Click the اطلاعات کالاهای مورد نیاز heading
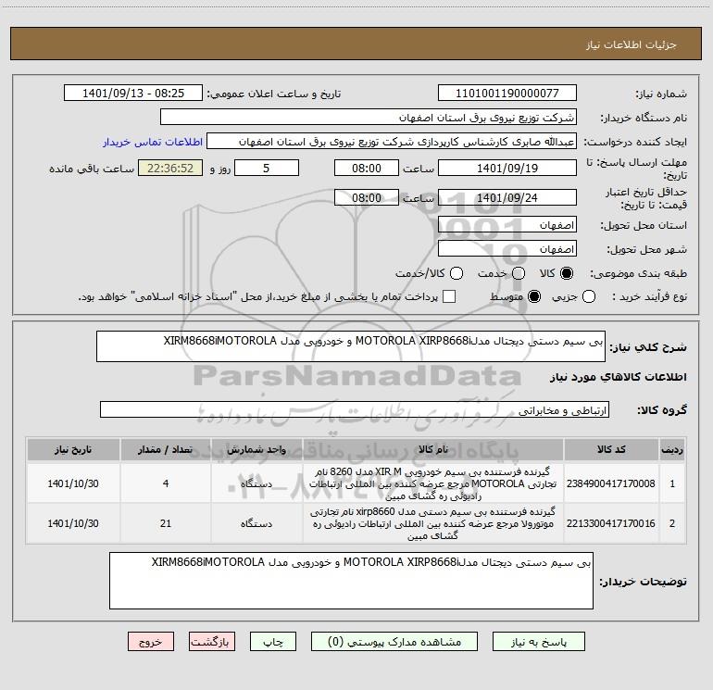This screenshot has width=713, height=690. coord(618,377)
